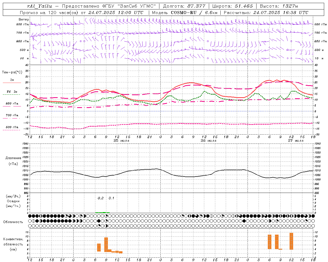
Task: Click the 25 июля date label
Action: 121,141
